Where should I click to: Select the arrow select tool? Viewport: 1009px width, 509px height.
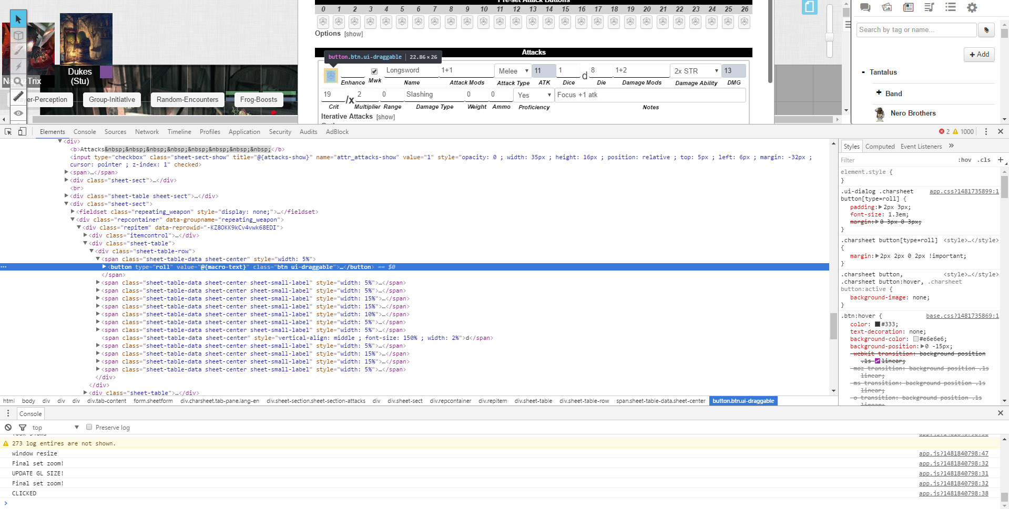point(18,19)
